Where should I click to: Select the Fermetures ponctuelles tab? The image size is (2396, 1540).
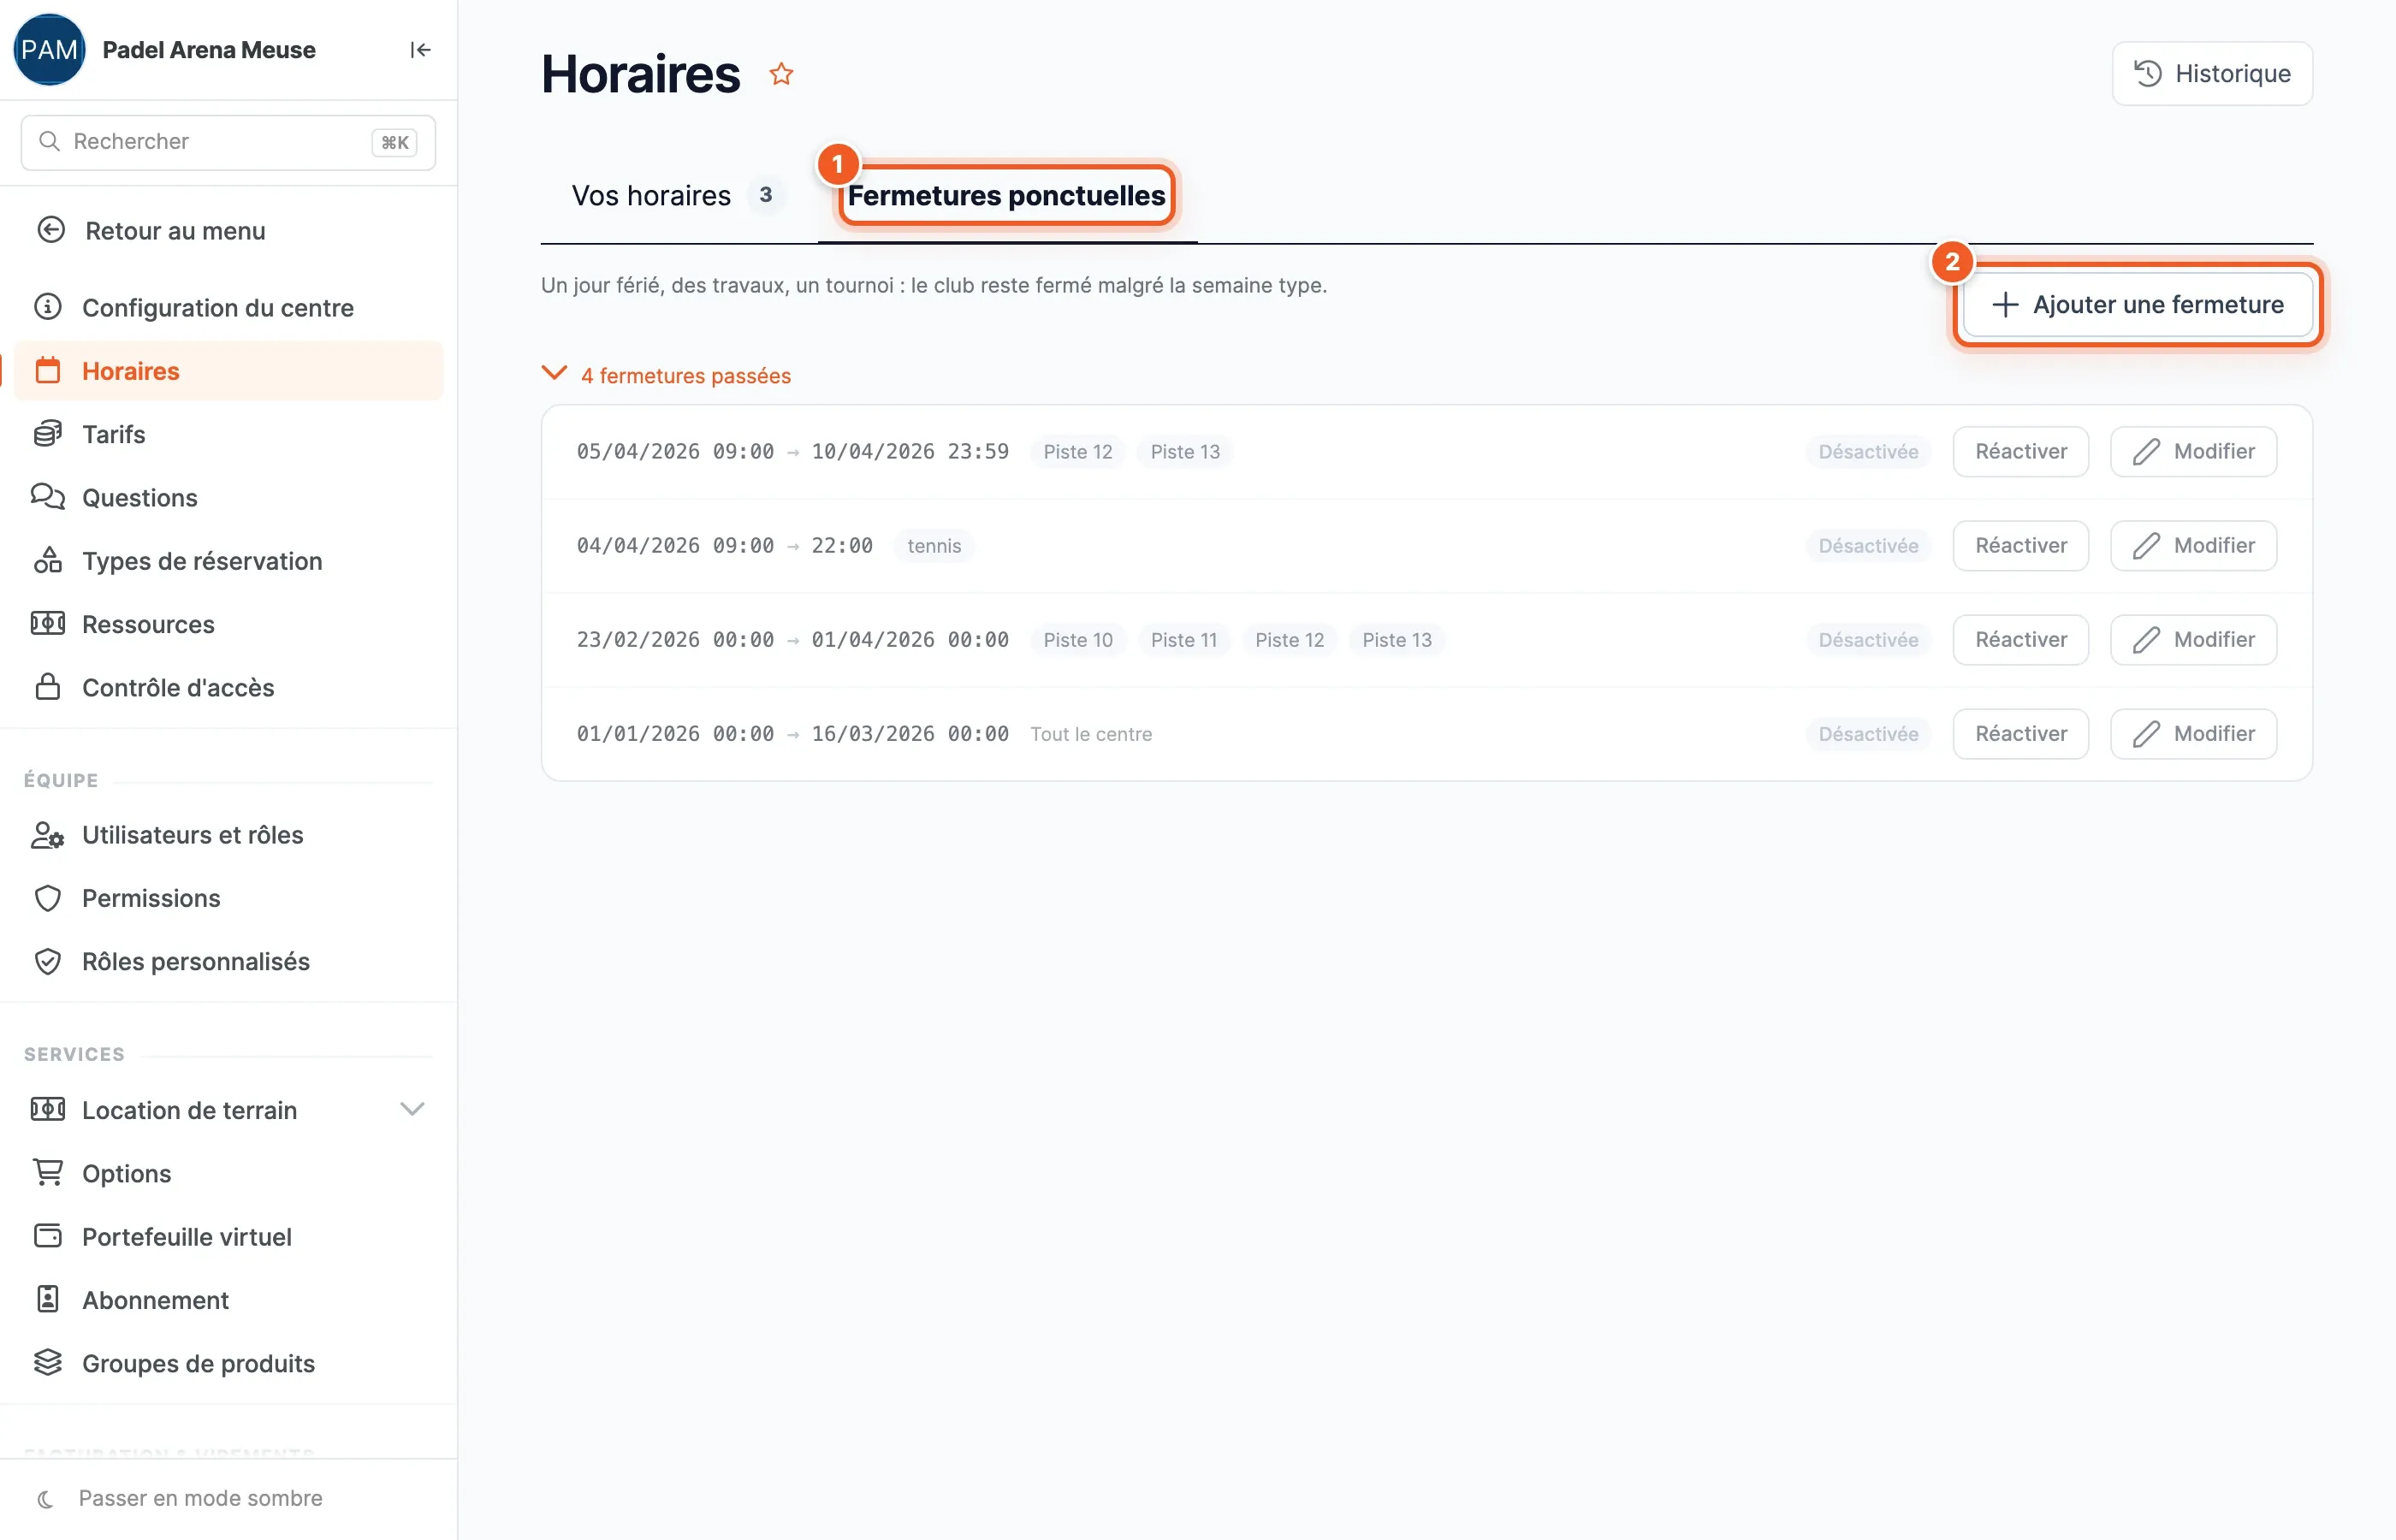point(1006,195)
